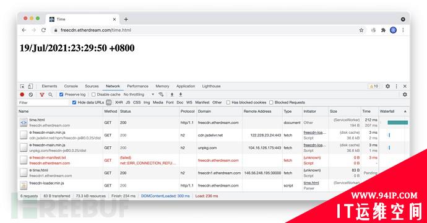Viewport: 427px width, 223px height.
Task: Stop recording network log (red dot)
Action: pos(22,95)
